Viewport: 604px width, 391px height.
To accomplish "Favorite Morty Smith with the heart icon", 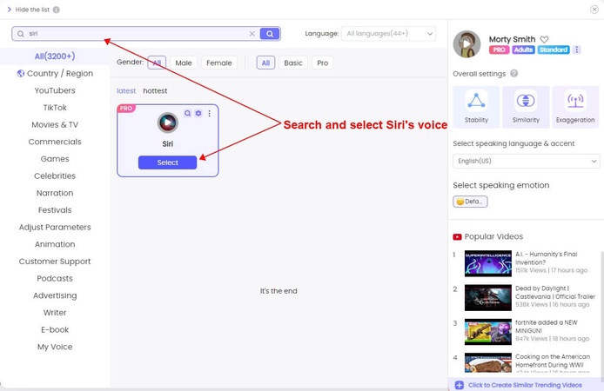I will pos(544,39).
